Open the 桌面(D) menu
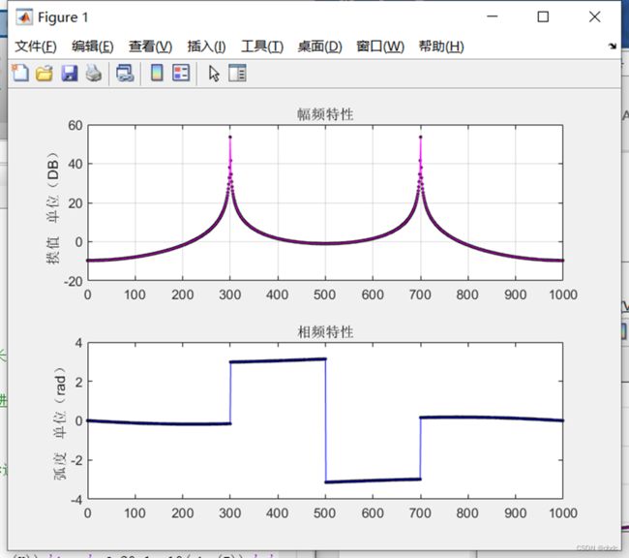 tap(319, 46)
